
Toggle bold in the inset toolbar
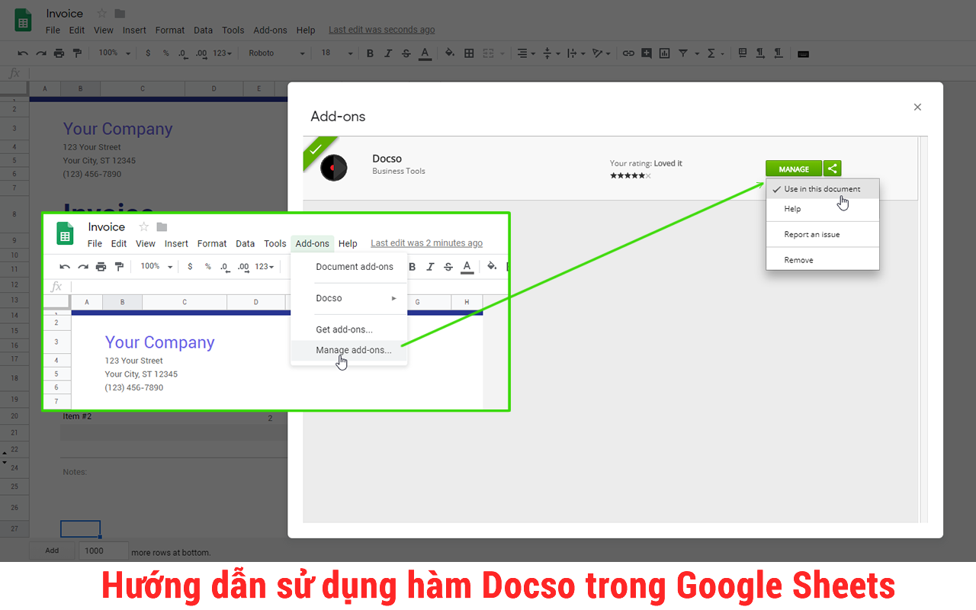(x=413, y=267)
